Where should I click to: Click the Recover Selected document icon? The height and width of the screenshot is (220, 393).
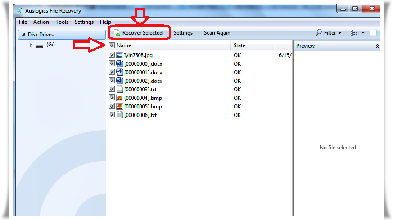pyautogui.click(x=117, y=33)
